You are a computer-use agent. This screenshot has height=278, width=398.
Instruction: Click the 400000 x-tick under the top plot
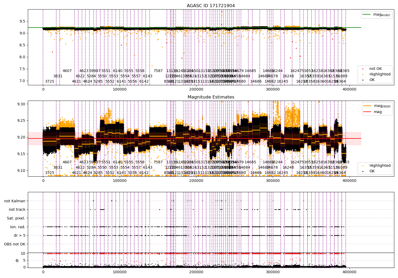tap(349, 89)
